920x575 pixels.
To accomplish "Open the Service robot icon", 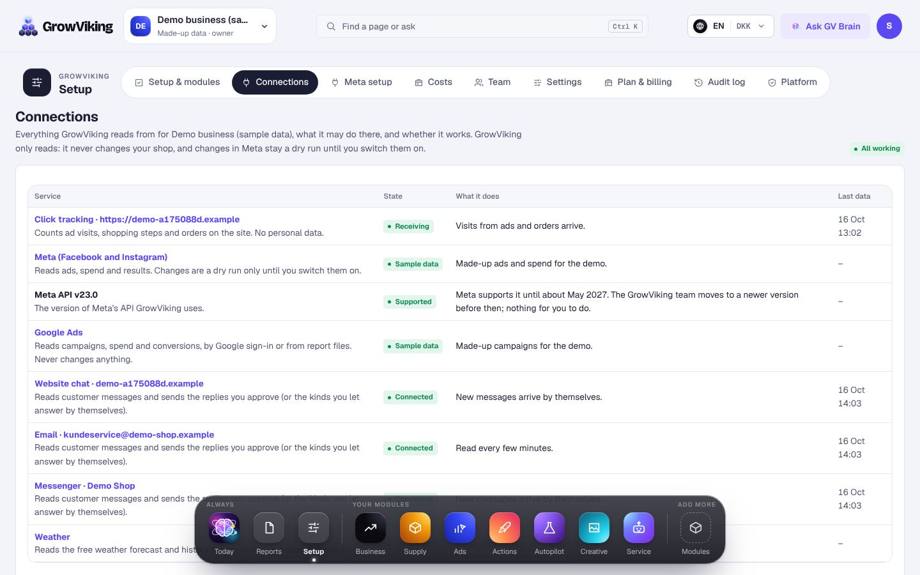I will [639, 528].
